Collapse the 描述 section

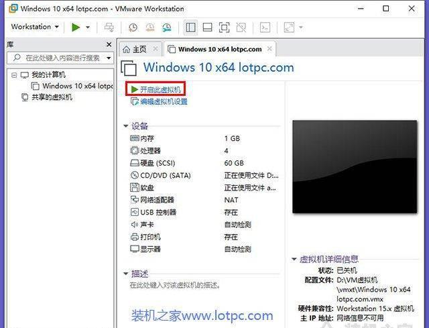pos(125,274)
